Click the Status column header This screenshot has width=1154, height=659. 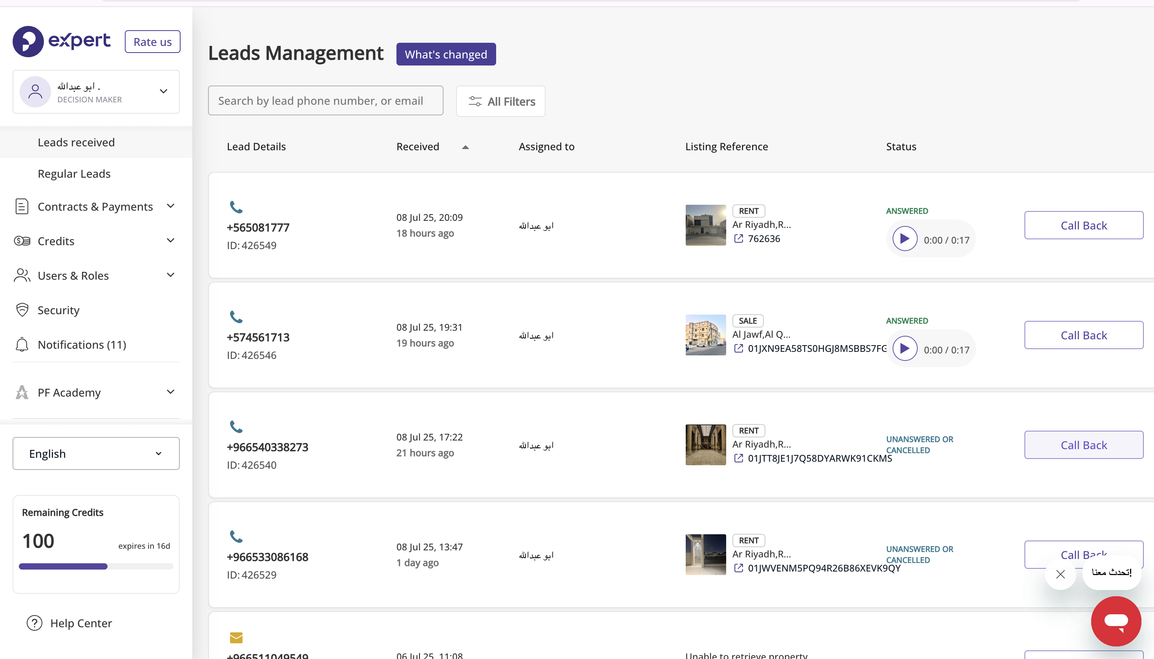[901, 147]
